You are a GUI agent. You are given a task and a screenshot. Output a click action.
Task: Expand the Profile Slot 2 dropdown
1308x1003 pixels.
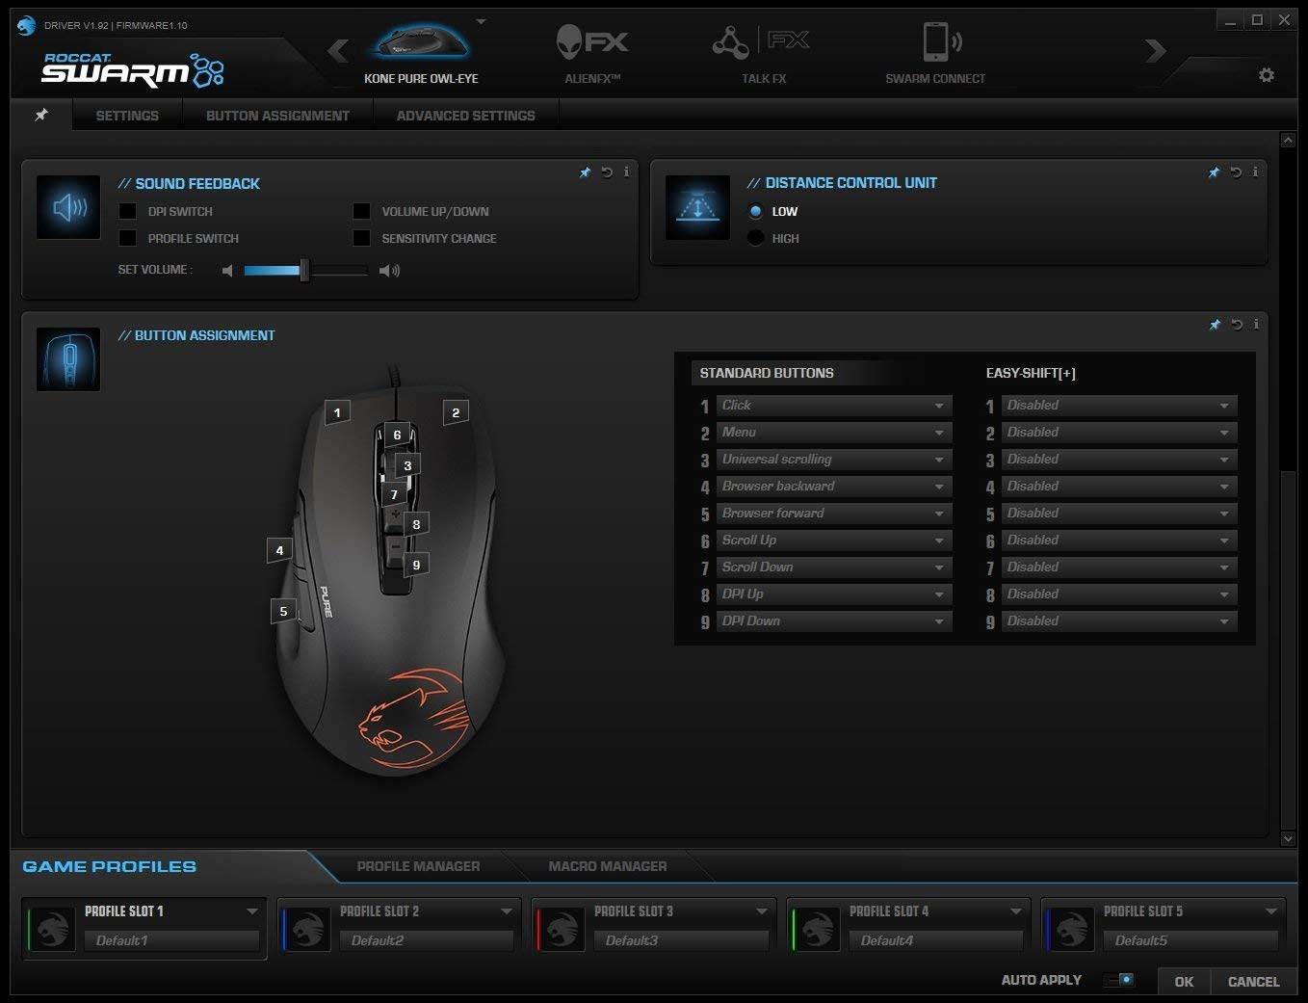pos(508,911)
